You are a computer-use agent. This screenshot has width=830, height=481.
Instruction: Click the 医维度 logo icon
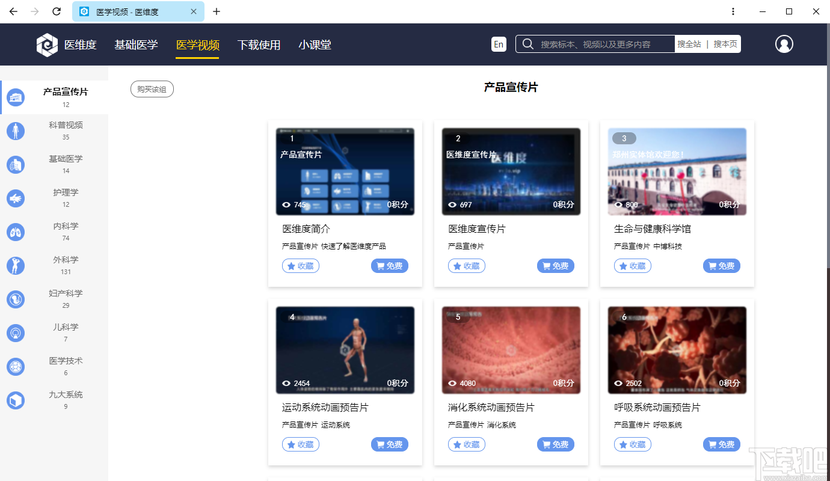pos(47,44)
